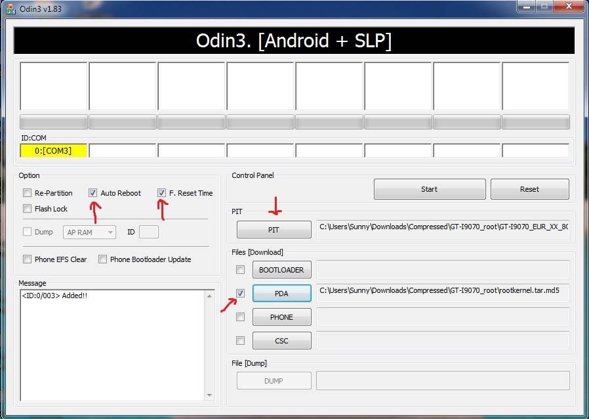This screenshot has height=419, width=589.
Task: Uncheck the F. Reset Time option
Action: click(x=161, y=193)
